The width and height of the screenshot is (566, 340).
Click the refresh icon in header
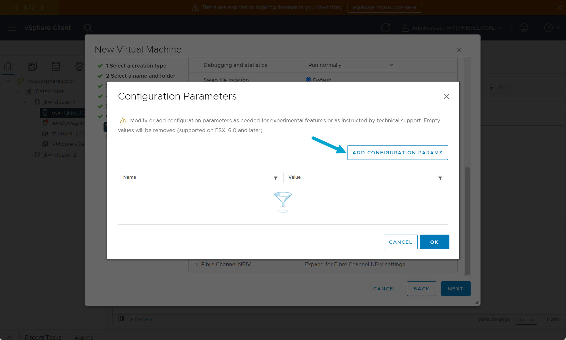[386, 28]
